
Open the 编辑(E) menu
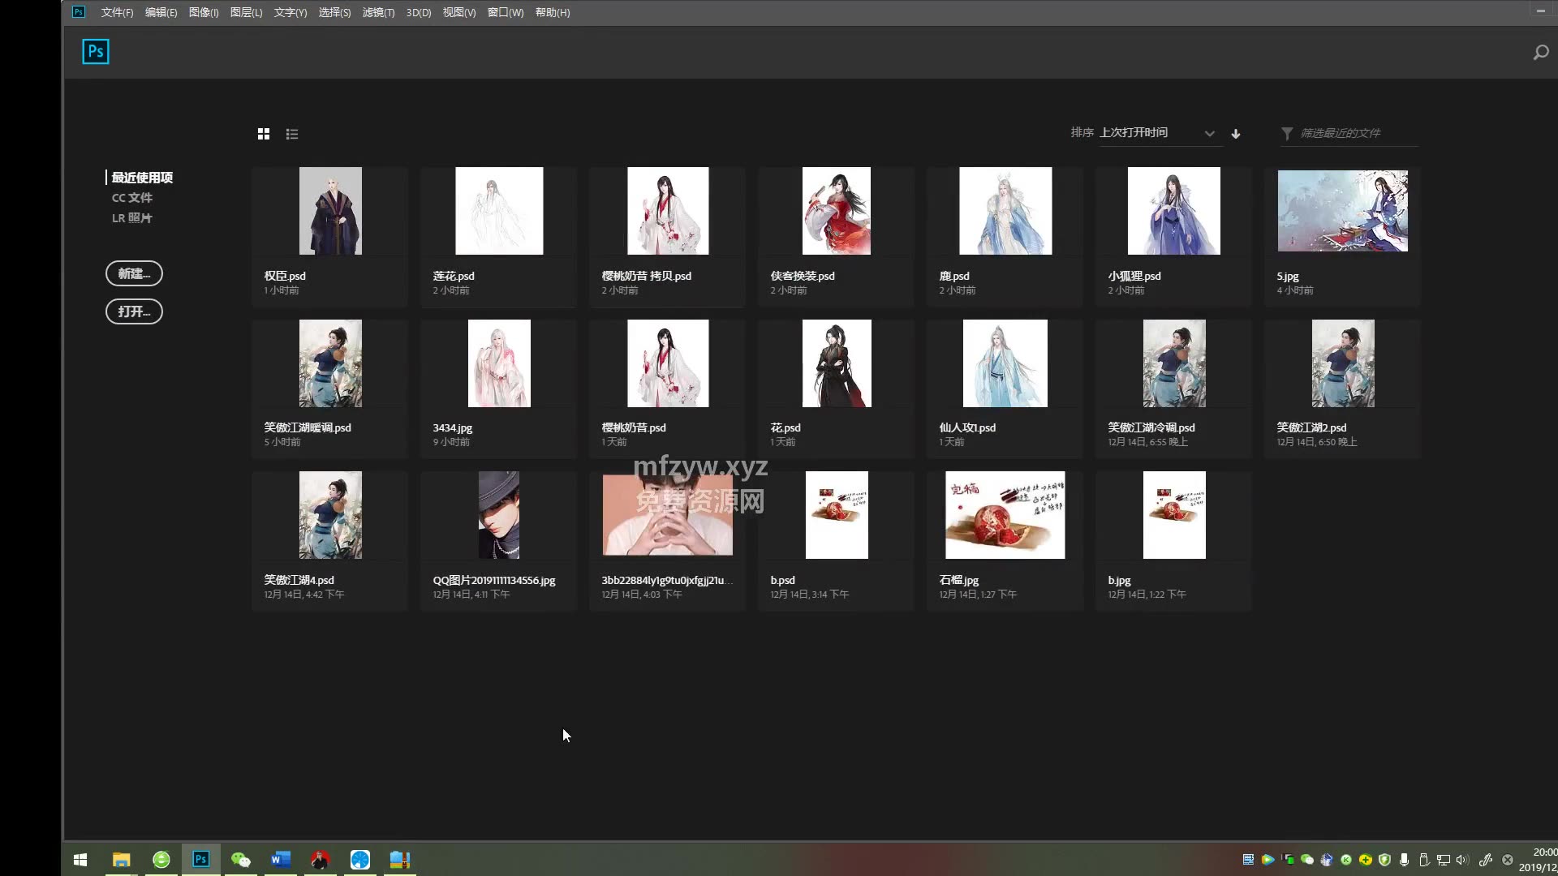[x=161, y=12]
